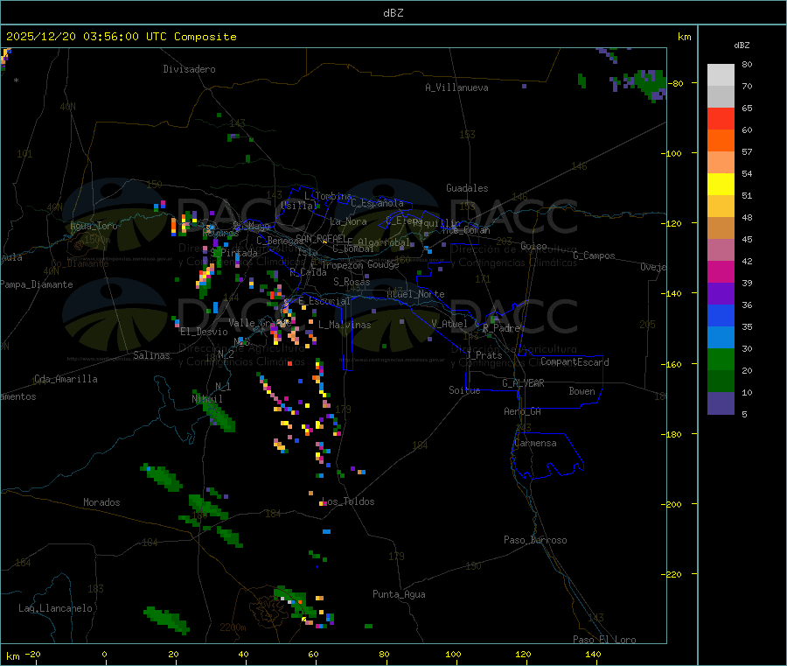This screenshot has height=666, width=787.
Task: Select the slate 5-10 dBZ legend swatch
Action: [721, 403]
